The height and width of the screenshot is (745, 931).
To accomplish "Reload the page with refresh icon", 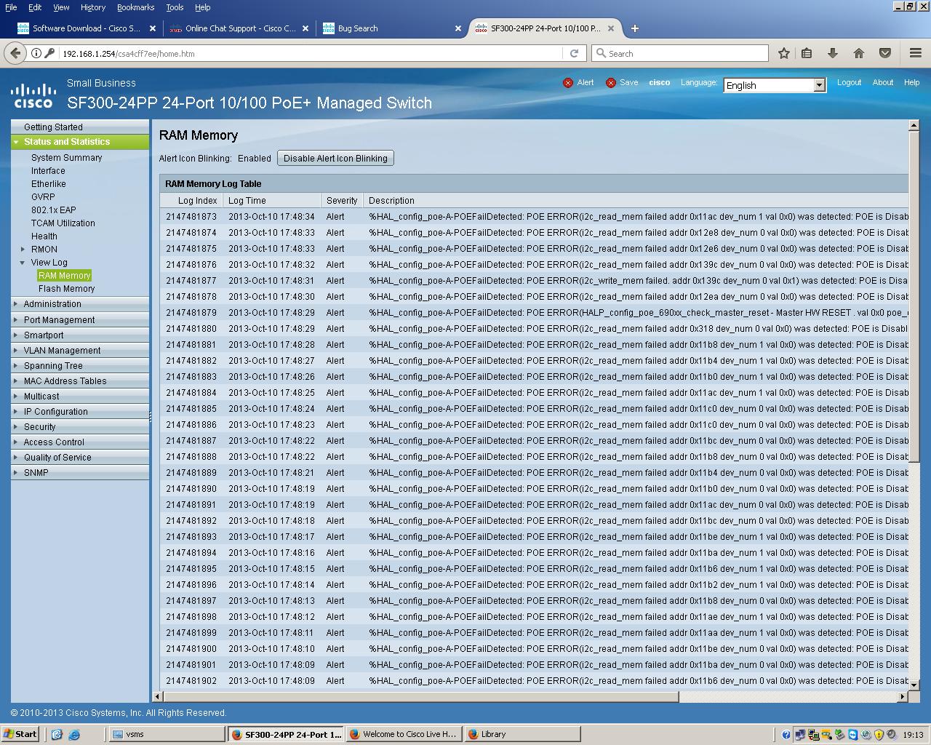I will [574, 53].
